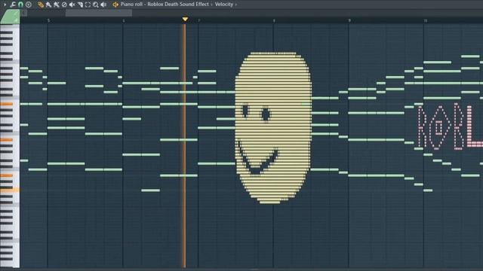Image resolution: width=483 pixels, height=271 pixels.
Task: Open the piano roll tools wrench menu
Action: 13,5
